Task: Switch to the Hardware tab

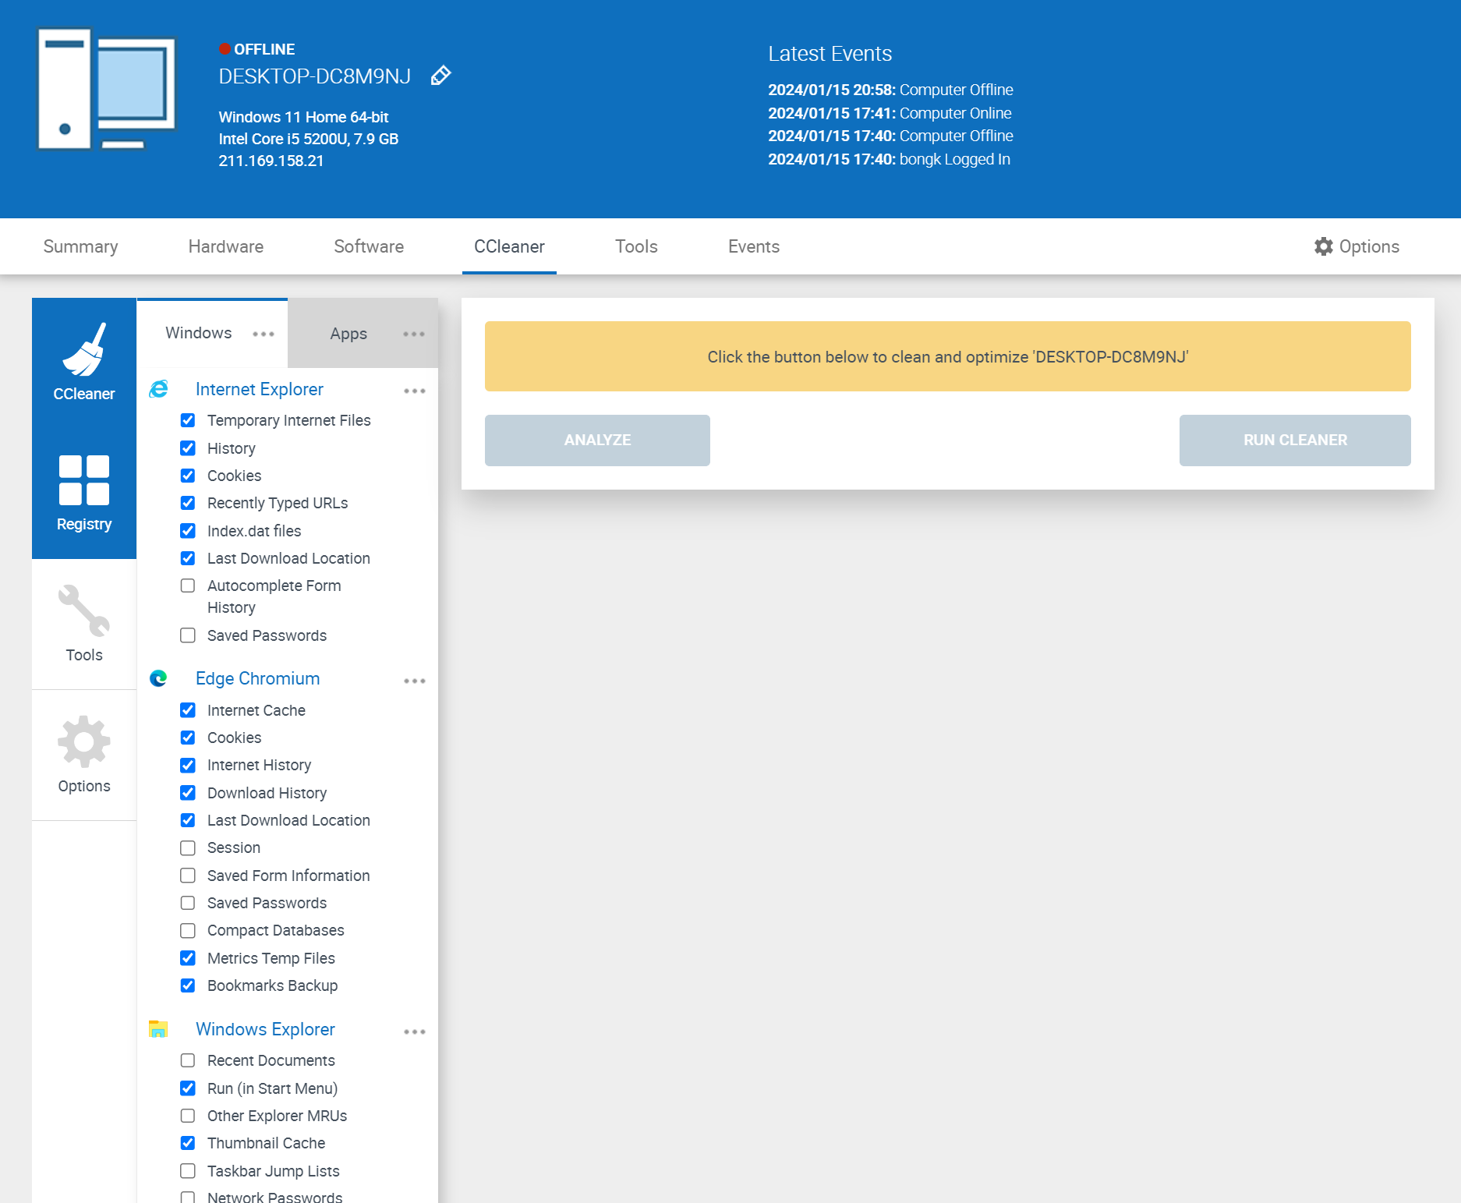Action: [226, 246]
